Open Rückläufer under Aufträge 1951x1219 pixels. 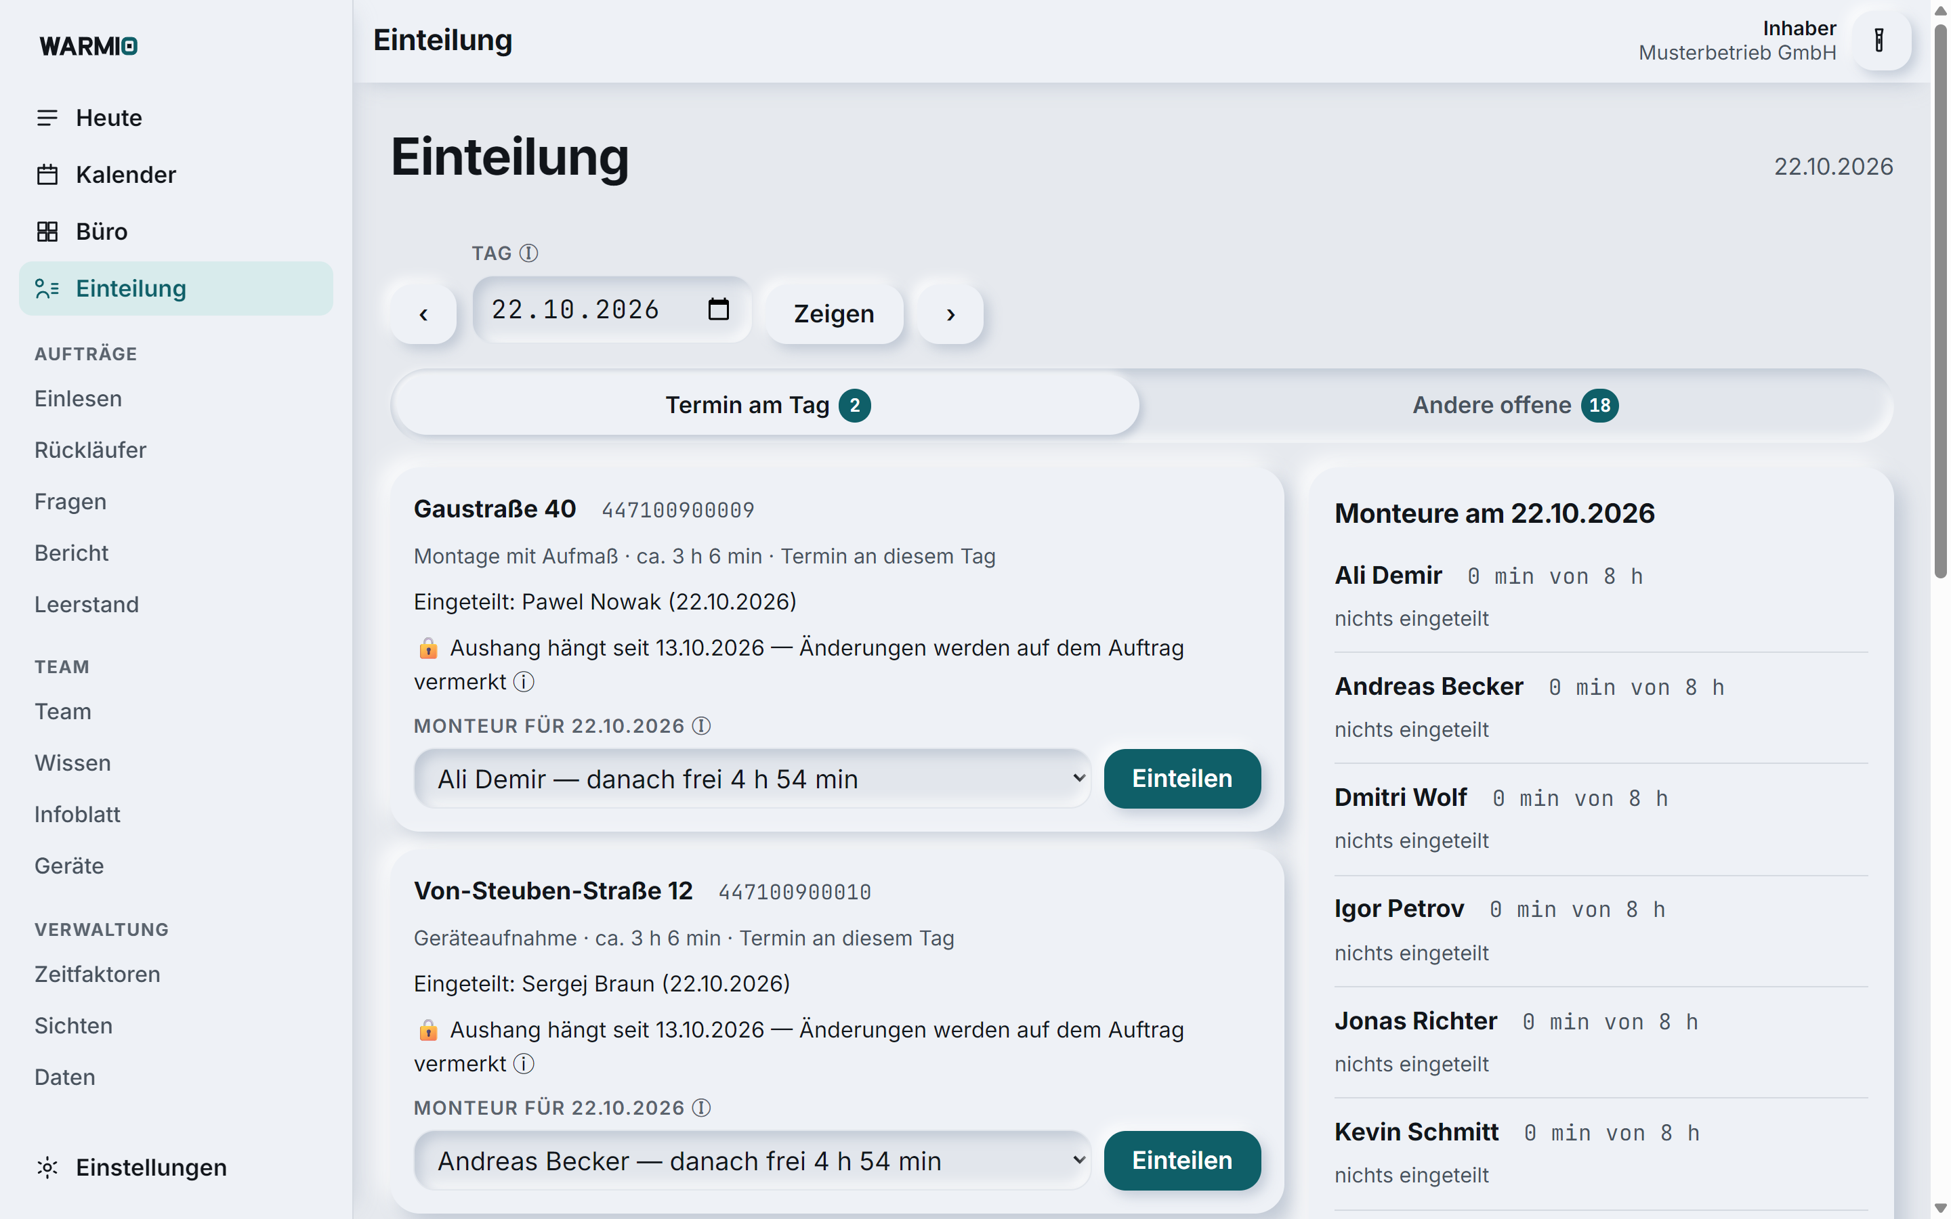pos(90,450)
